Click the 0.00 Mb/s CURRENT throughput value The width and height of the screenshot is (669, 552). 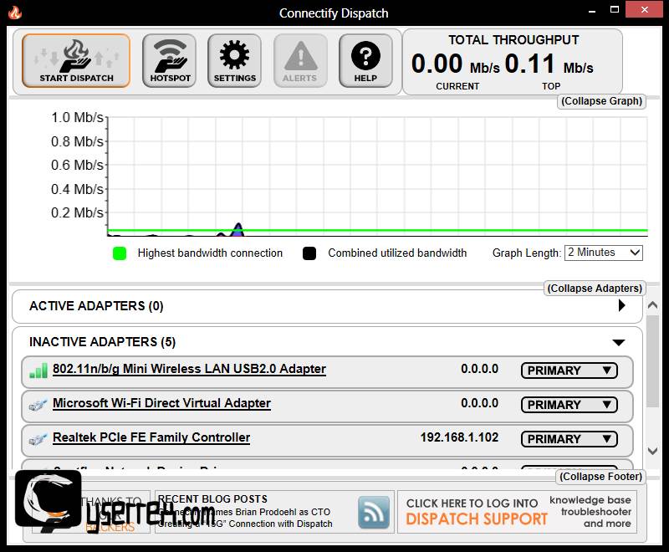pyautogui.click(x=455, y=64)
